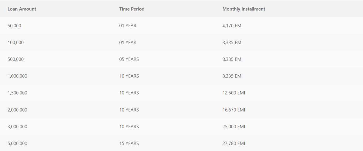Select the 5,000,000 loan amount cell

click(x=18, y=143)
